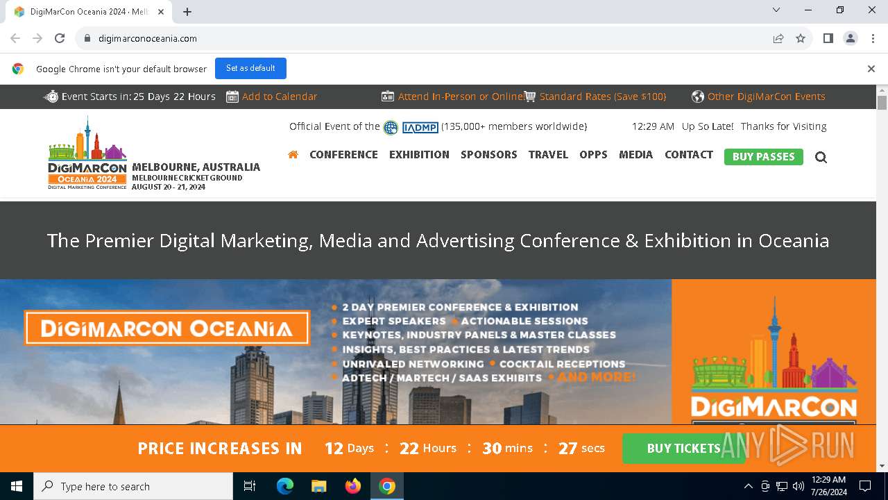View site information lock icon
This screenshot has width=888, height=500.
[x=87, y=38]
